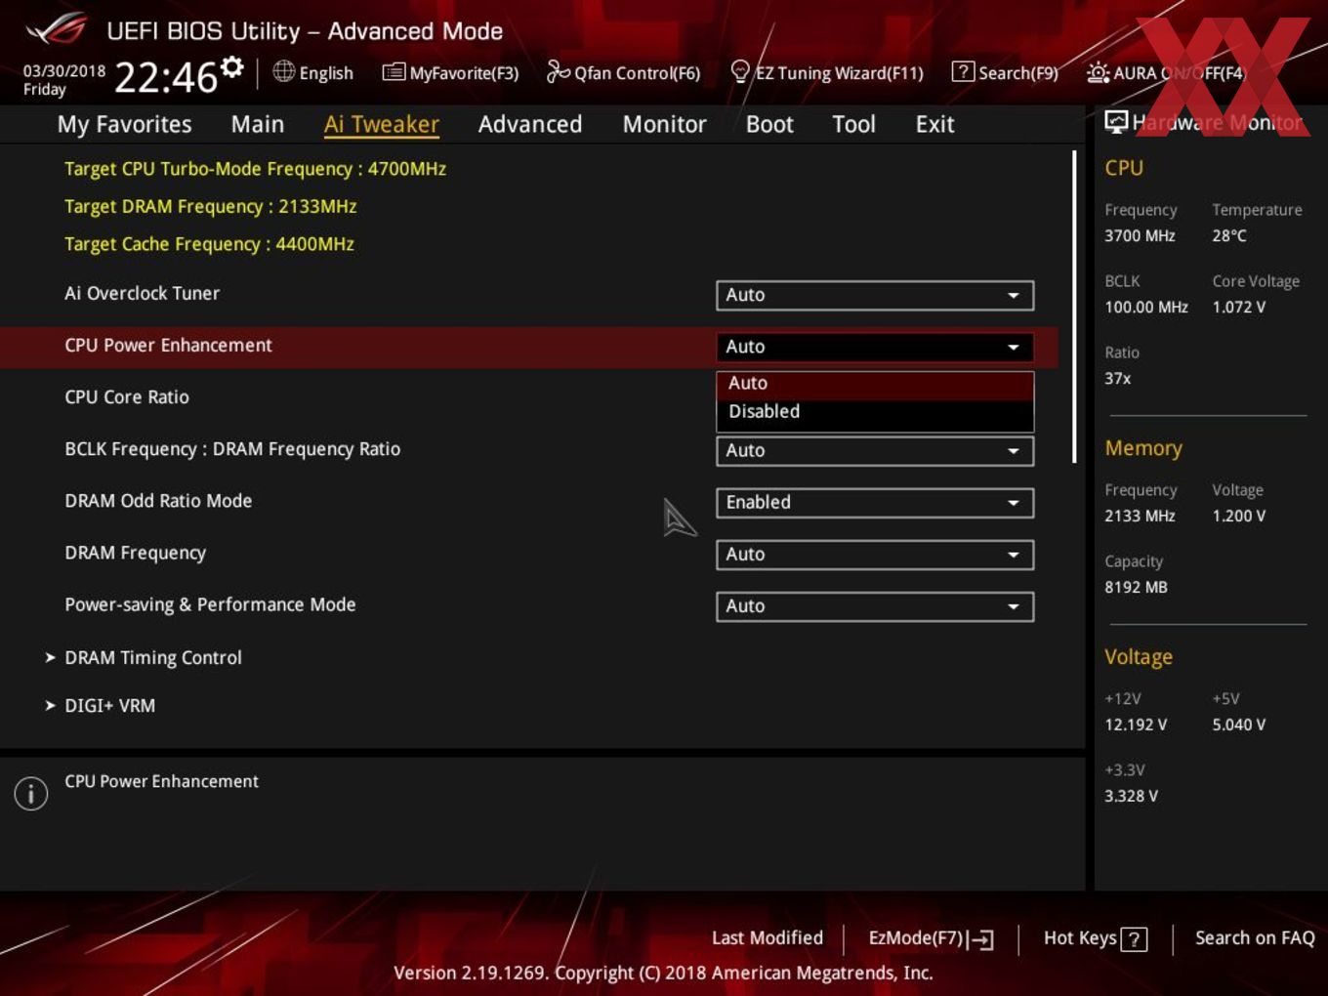Click Target Cache Frequency : 4400MHz text
Image resolution: width=1328 pixels, height=996 pixels.
209,244
